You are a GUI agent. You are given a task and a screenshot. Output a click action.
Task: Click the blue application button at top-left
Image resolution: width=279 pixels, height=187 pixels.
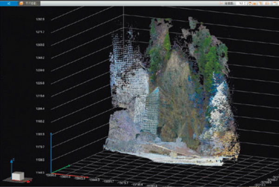coord(8,3)
